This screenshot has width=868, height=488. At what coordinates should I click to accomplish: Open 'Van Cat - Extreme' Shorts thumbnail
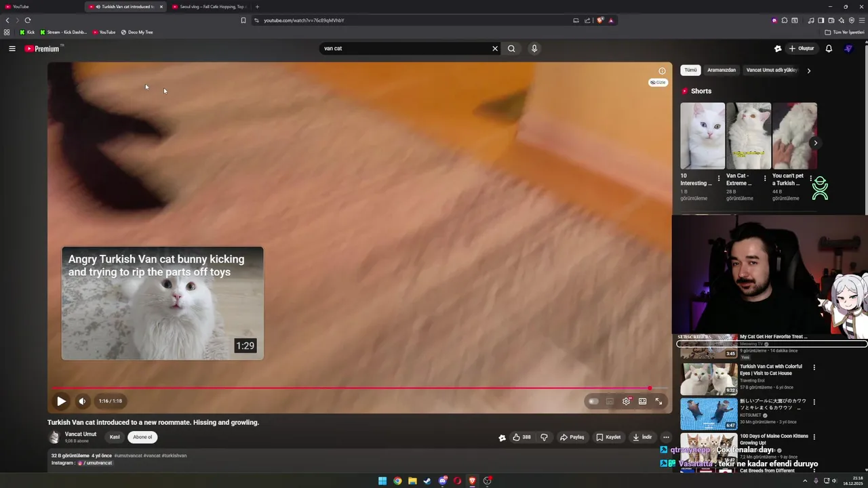coord(749,136)
